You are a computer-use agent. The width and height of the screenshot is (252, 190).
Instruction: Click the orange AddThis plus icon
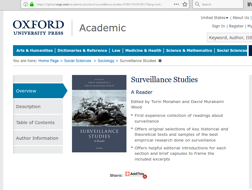(x=127, y=174)
